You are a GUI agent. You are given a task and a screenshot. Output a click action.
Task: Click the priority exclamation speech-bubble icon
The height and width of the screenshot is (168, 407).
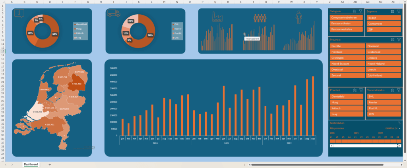pyautogui.click(x=19, y=14)
